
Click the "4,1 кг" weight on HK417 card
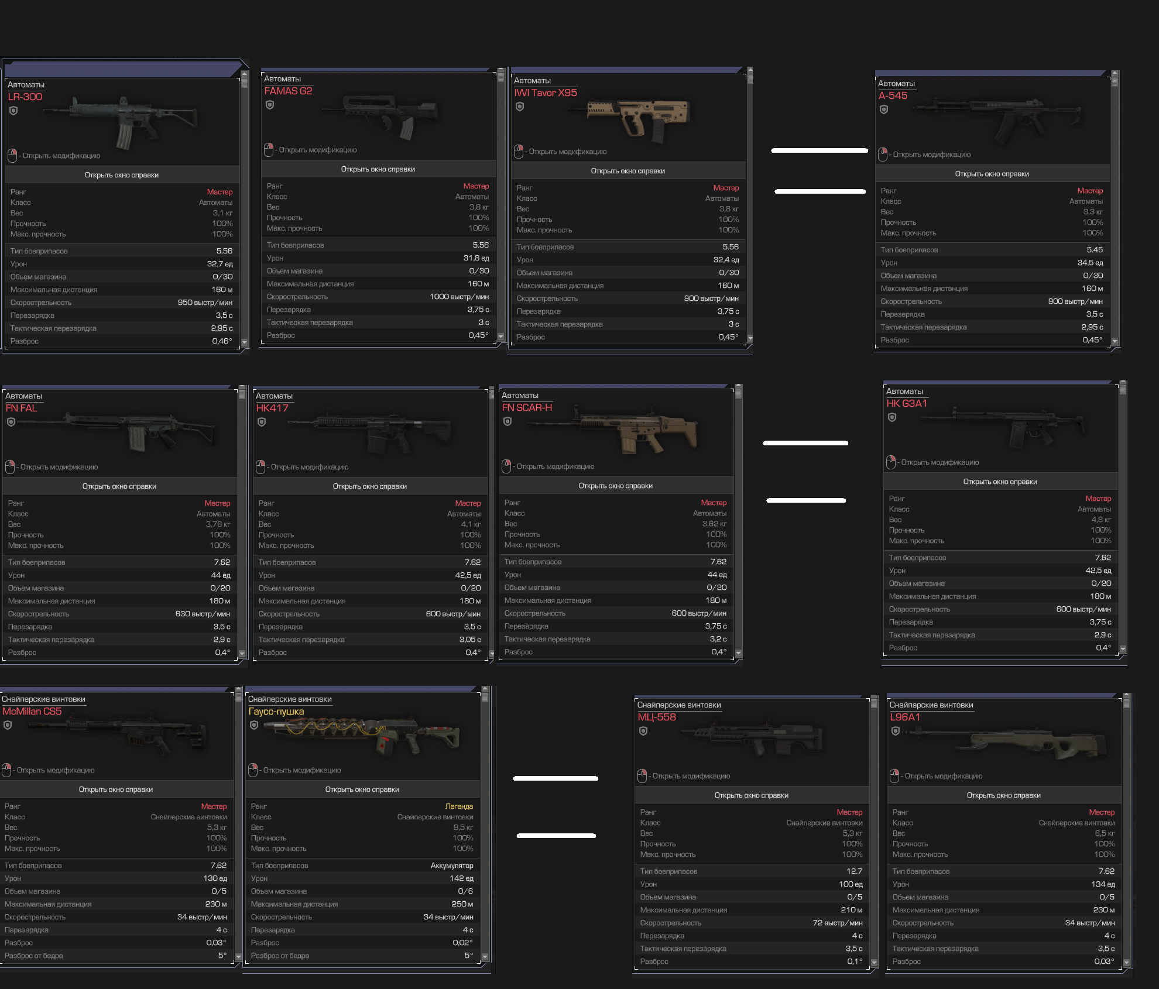click(x=471, y=524)
